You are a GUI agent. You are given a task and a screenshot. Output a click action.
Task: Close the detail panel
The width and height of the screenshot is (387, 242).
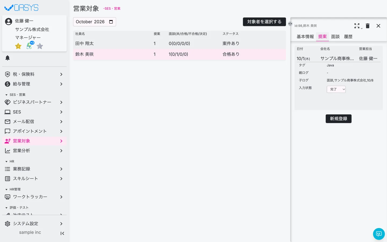tap(378, 26)
